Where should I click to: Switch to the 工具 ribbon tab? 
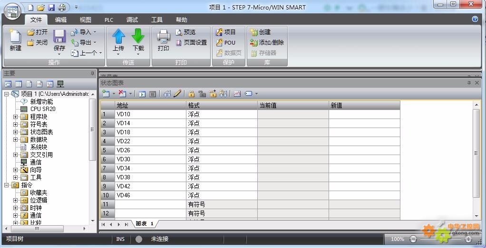point(157,20)
